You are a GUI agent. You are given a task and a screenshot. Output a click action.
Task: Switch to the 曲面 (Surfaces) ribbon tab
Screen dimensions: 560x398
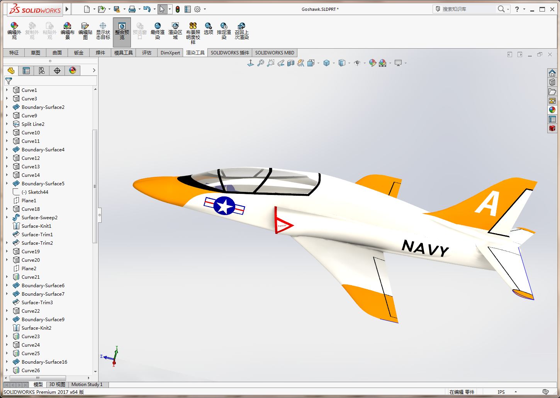tap(57, 53)
